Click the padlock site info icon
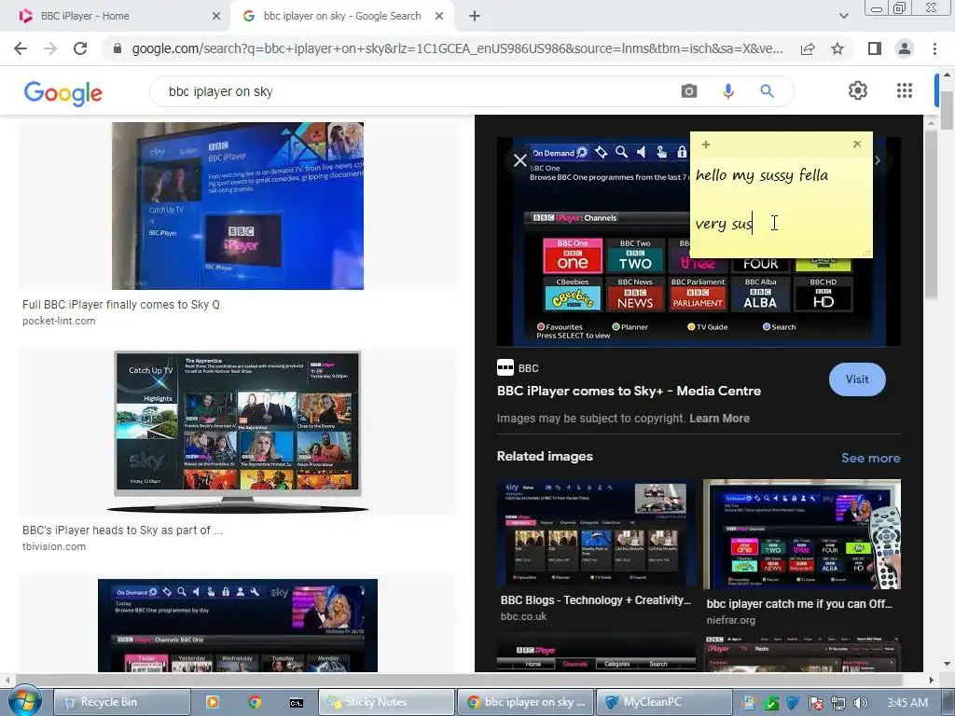This screenshot has width=955, height=716. point(118,48)
